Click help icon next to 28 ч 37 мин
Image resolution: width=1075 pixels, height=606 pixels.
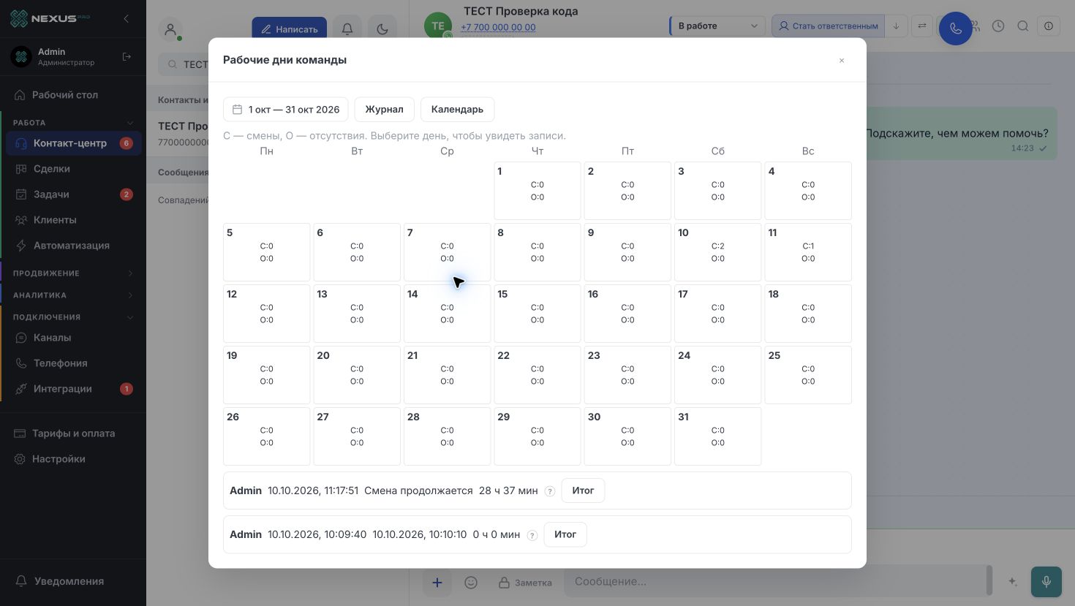pyautogui.click(x=550, y=491)
